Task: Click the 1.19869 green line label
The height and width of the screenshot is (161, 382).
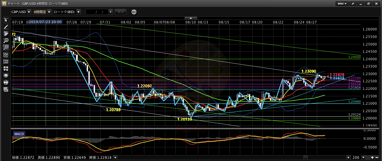Action: pos(354,118)
